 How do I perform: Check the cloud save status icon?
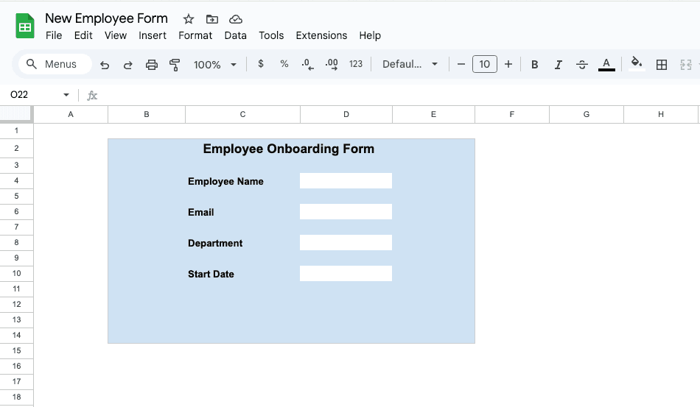[x=236, y=19]
